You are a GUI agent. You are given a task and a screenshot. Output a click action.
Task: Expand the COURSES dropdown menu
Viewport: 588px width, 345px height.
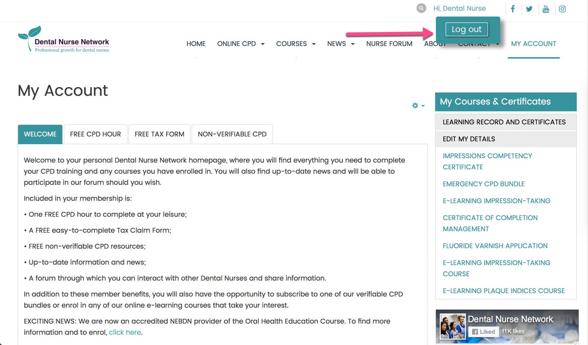tap(314, 44)
